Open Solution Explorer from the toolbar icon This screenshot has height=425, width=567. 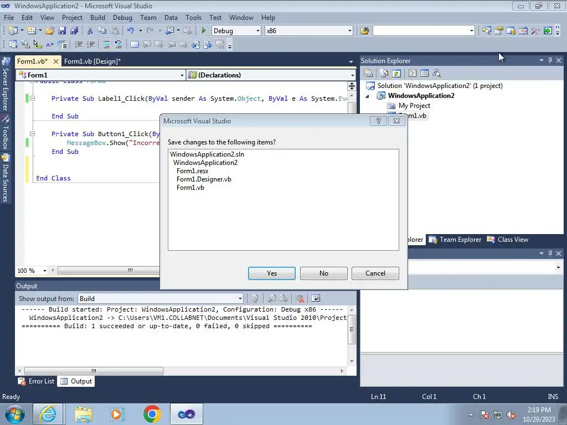pos(487,31)
